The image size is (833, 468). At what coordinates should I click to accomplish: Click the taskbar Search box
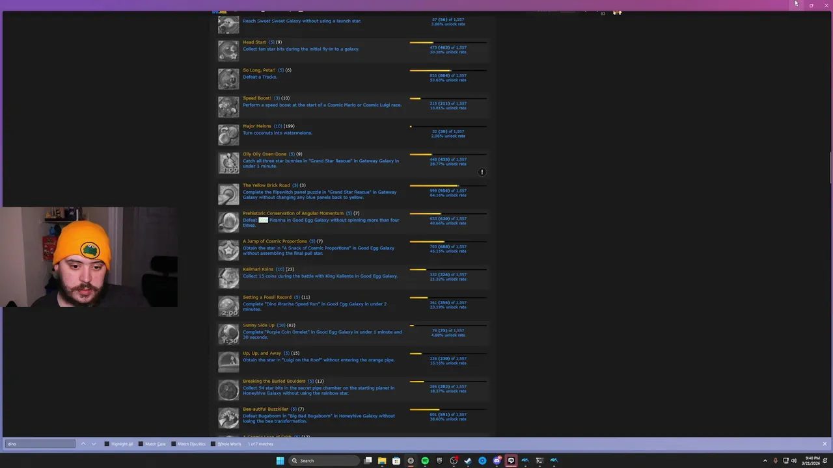324,460
